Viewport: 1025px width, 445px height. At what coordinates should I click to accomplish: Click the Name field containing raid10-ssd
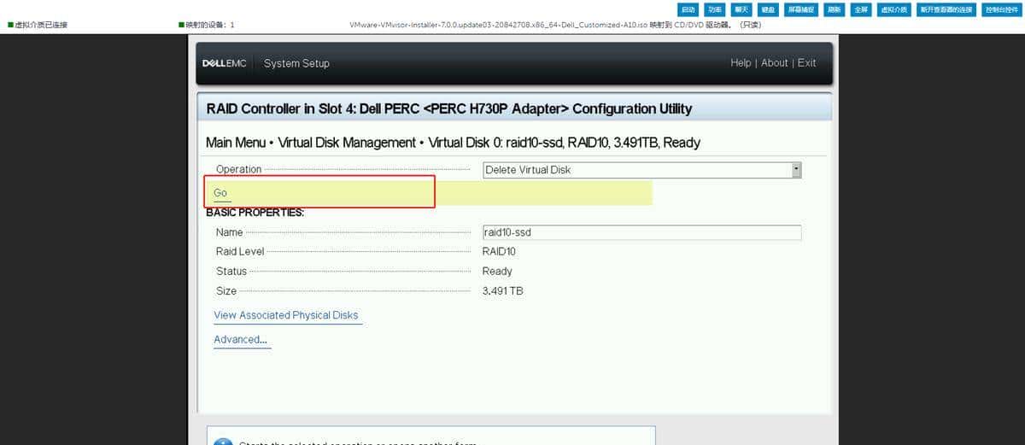(x=642, y=232)
